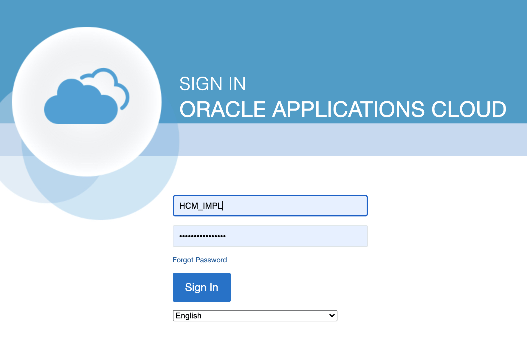Expand the English language dropdown
527x350 pixels.
[255, 316]
